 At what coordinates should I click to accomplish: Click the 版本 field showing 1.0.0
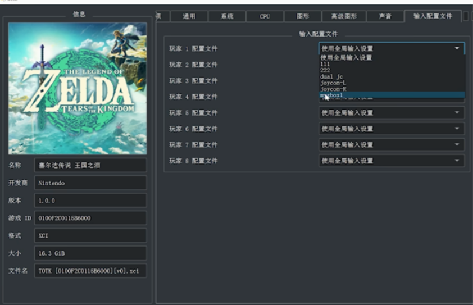click(x=90, y=201)
